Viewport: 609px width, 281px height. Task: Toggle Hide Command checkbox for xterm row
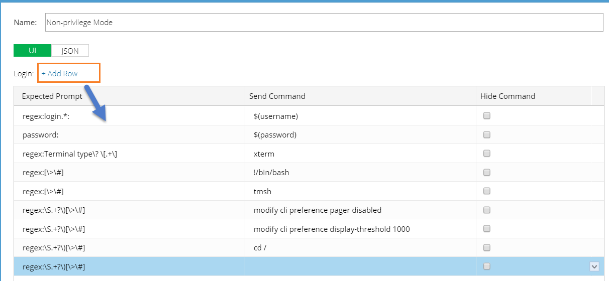[x=486, y=154]
